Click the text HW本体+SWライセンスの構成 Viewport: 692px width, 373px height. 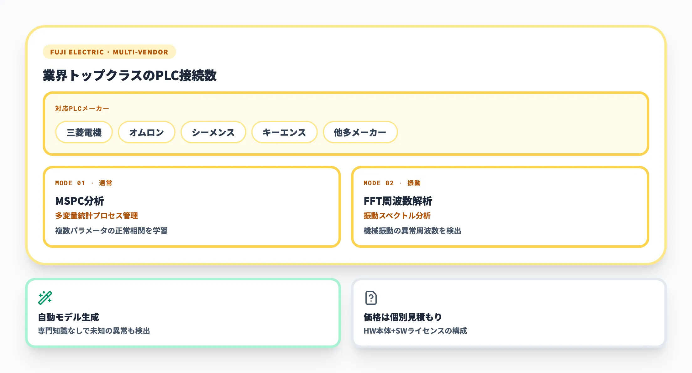tap(416, 330)
